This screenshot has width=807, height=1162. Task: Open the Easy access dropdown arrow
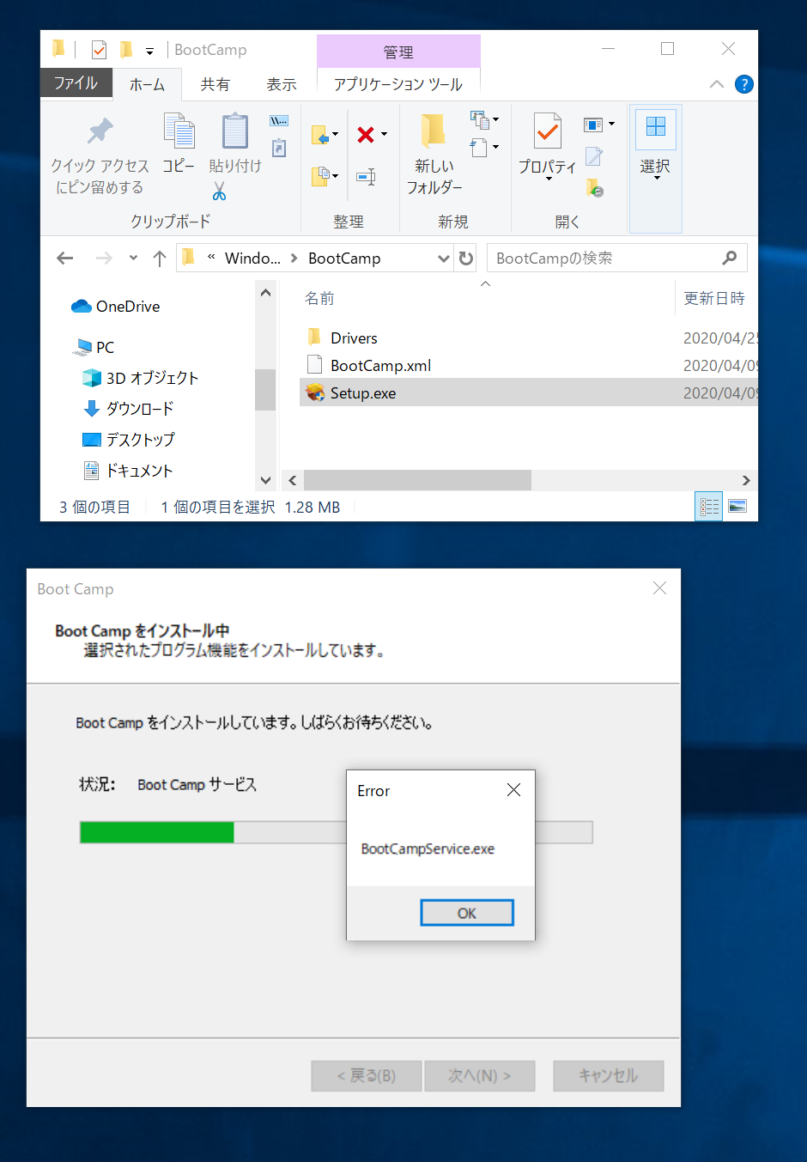coord(495,148)
